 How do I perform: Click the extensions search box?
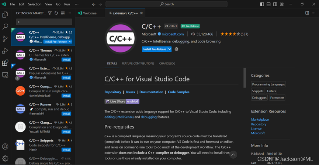[x=44, y=22]
